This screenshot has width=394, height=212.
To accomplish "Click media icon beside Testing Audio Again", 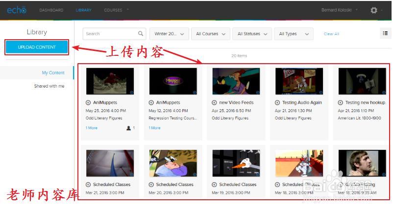I will [277, 102].
